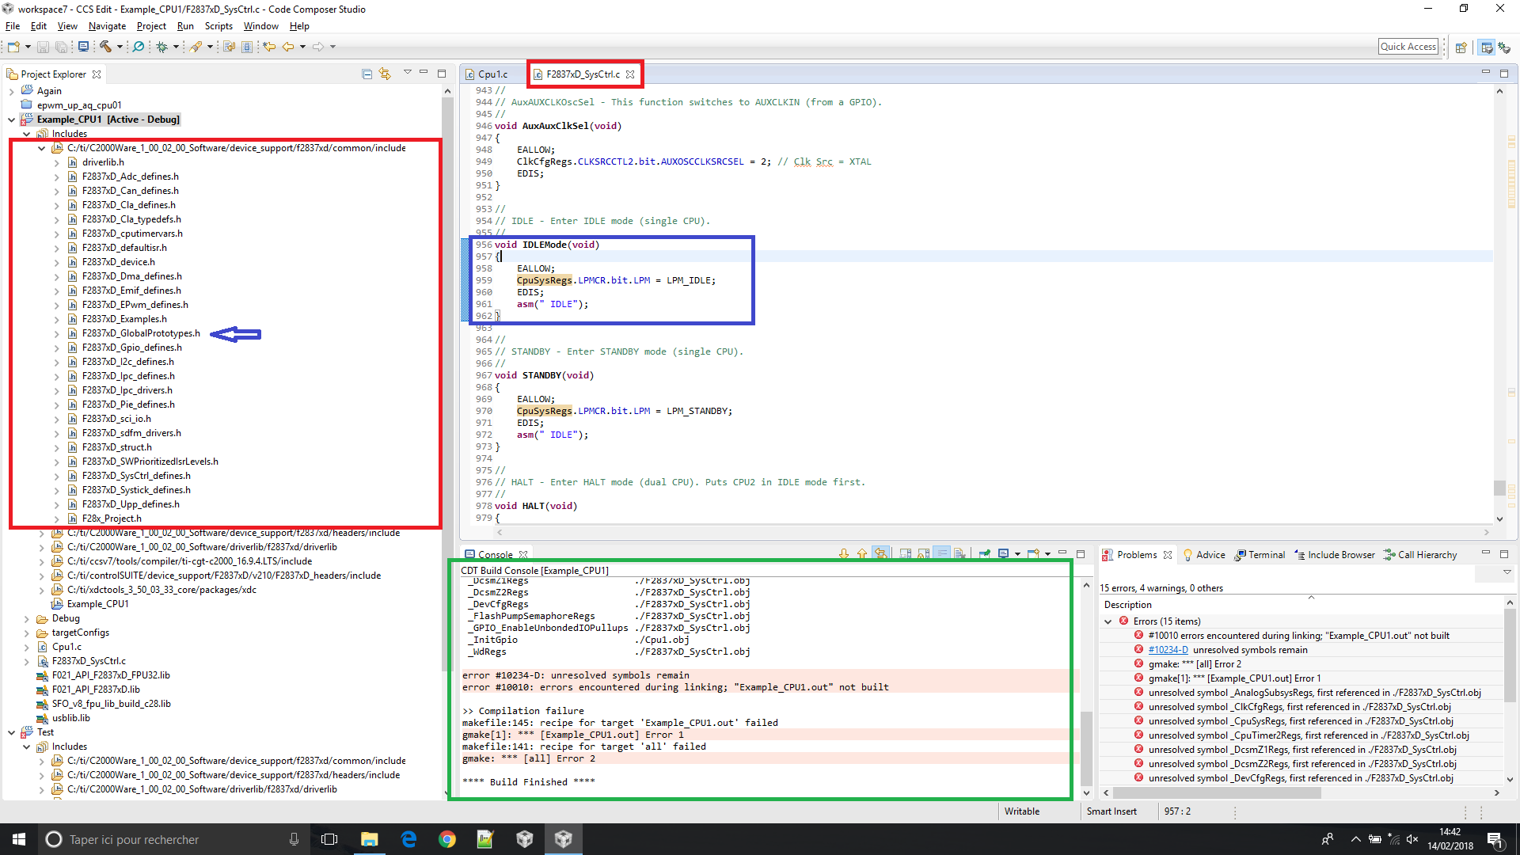The height and width of the screenshot is (855, 1520).
Task: Open Code Composer Studio from the taskbar
Action: (564, 838)
